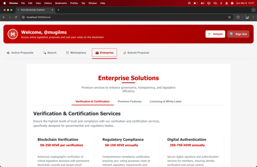Click the cube icon beside Active Proposals
The width and height of the screenshot is (257, 167).
coord(8,53)
